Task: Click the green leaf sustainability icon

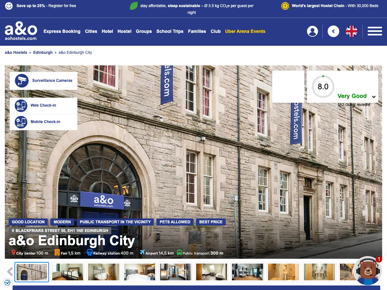Action: (x=134, y=6)
